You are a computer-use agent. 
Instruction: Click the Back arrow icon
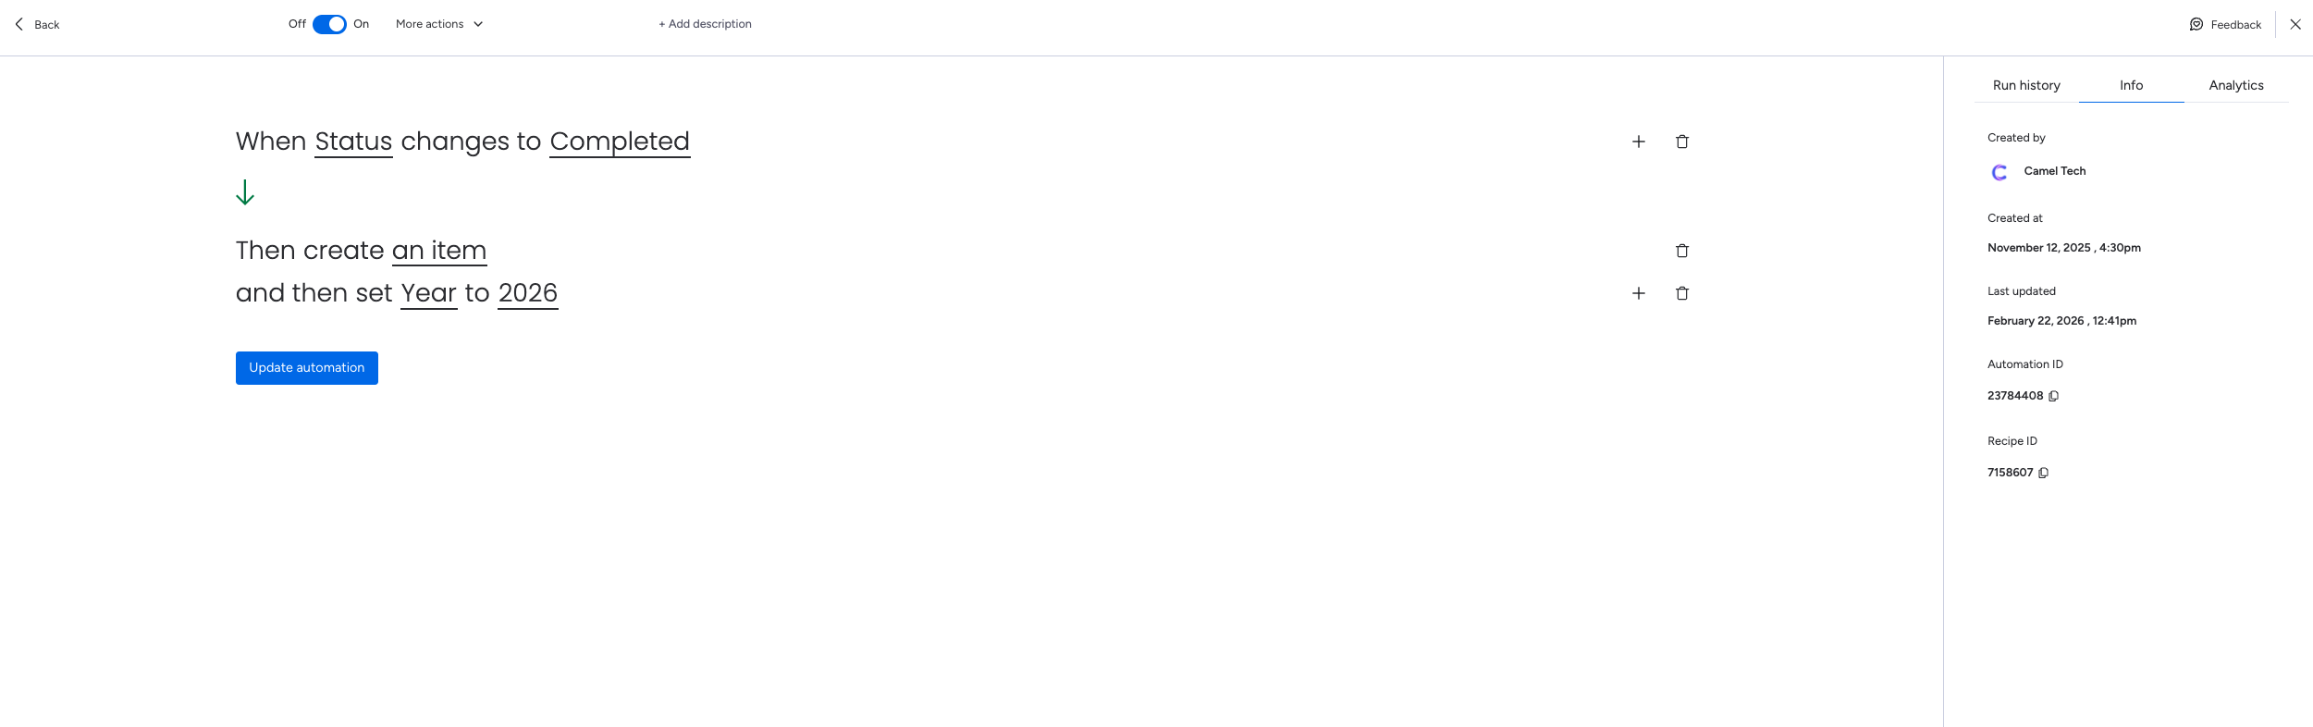pyautogui.click(x=19, y=24)
